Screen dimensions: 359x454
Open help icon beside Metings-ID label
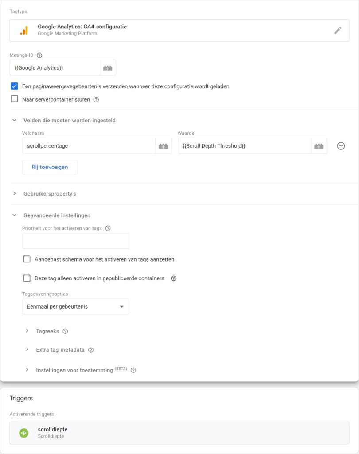(x=39, y=55)
